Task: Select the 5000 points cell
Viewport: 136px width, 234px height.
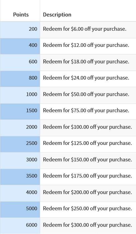Action: [x=20, y=210]
